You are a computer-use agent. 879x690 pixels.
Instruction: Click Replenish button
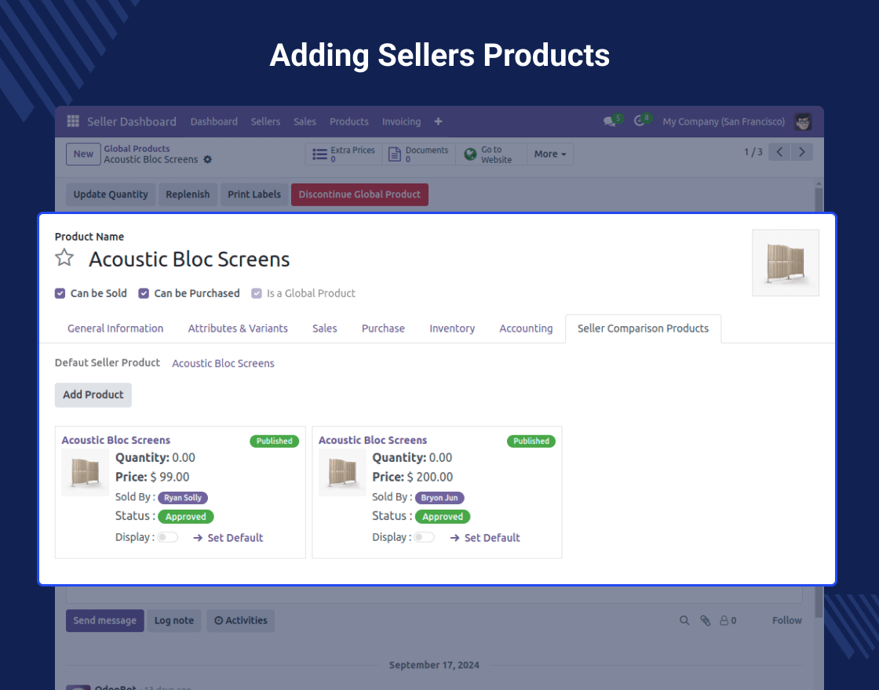click(188, 194)
